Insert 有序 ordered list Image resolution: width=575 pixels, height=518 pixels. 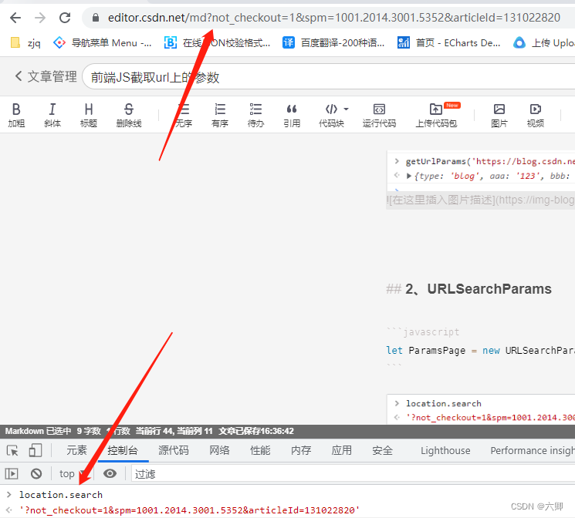(220, 115)
